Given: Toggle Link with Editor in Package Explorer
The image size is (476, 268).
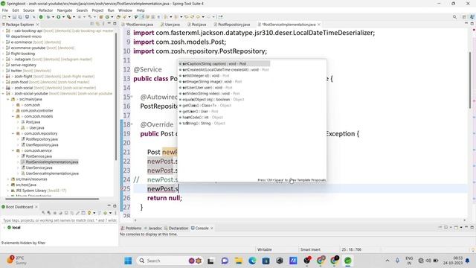Looking at the screenshot, I should click(97, 24).
